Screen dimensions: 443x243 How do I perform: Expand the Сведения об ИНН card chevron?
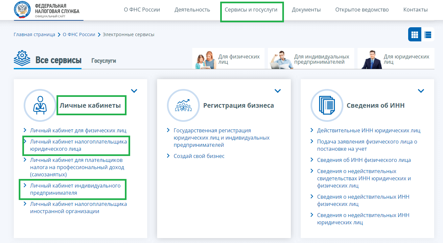421,91
